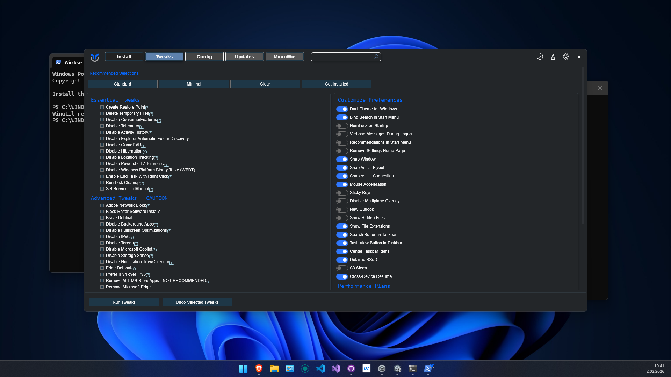
Task: Check Create Restore Point
Action: pos(102,108)
